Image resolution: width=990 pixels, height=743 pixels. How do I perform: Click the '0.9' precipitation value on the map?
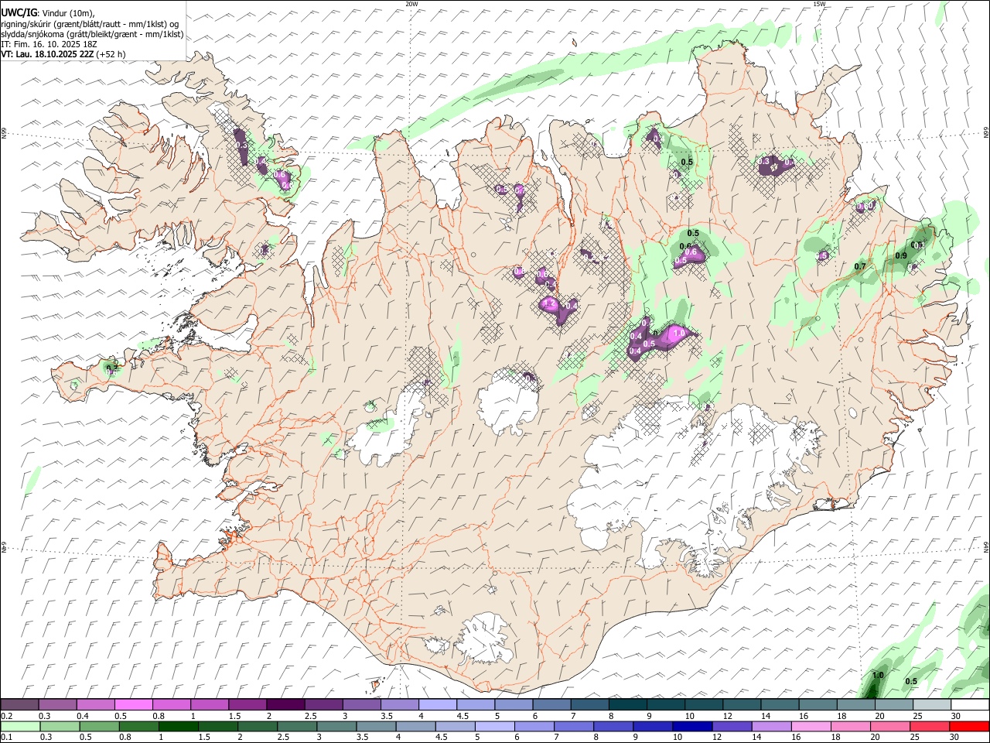pyautogui.click(x=901, y=255)
